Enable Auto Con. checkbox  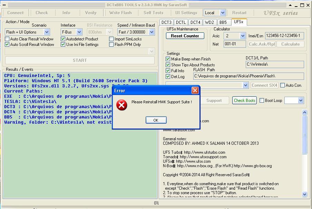283,85
